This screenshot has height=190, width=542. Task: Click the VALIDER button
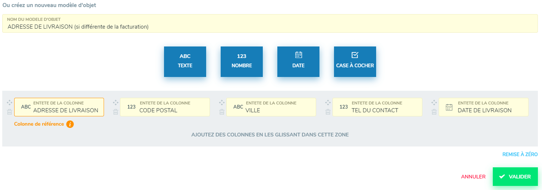coord(515,177)
